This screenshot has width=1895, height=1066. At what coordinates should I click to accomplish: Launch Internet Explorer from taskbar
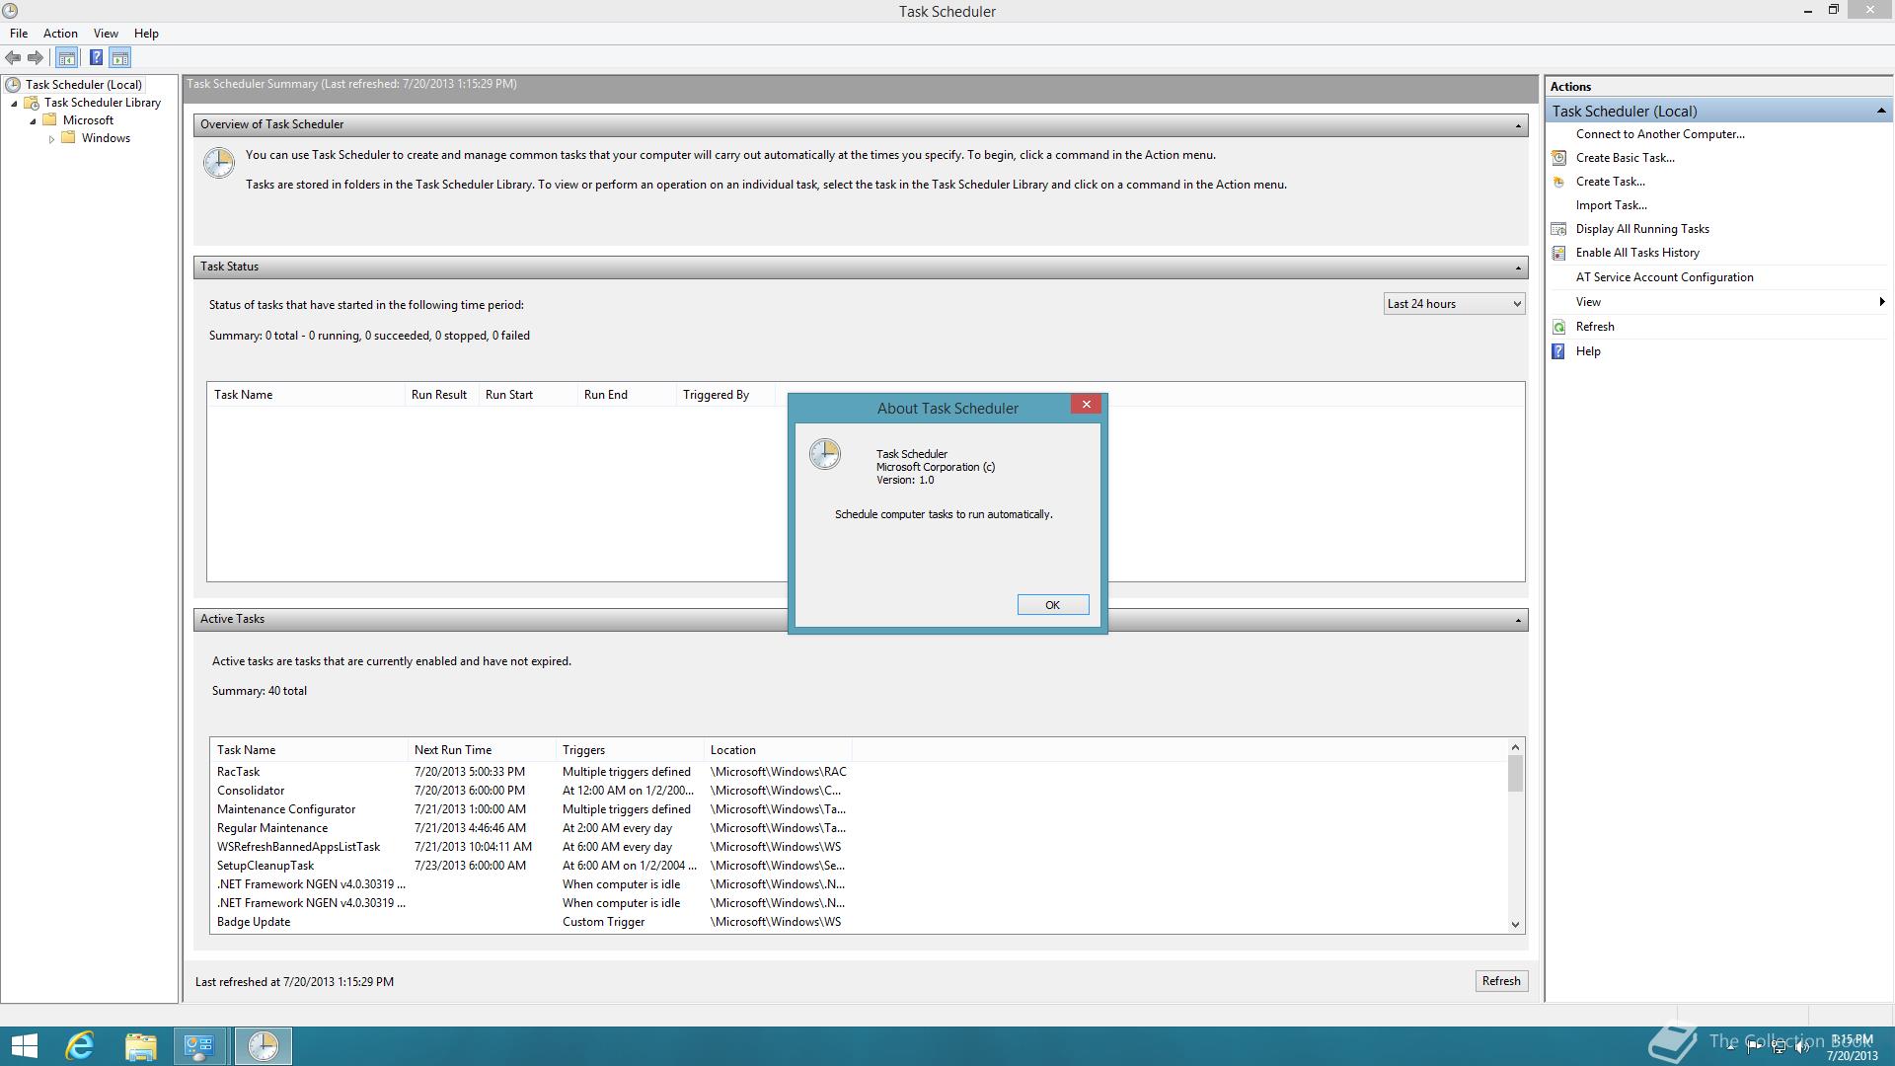[80, 1046]
